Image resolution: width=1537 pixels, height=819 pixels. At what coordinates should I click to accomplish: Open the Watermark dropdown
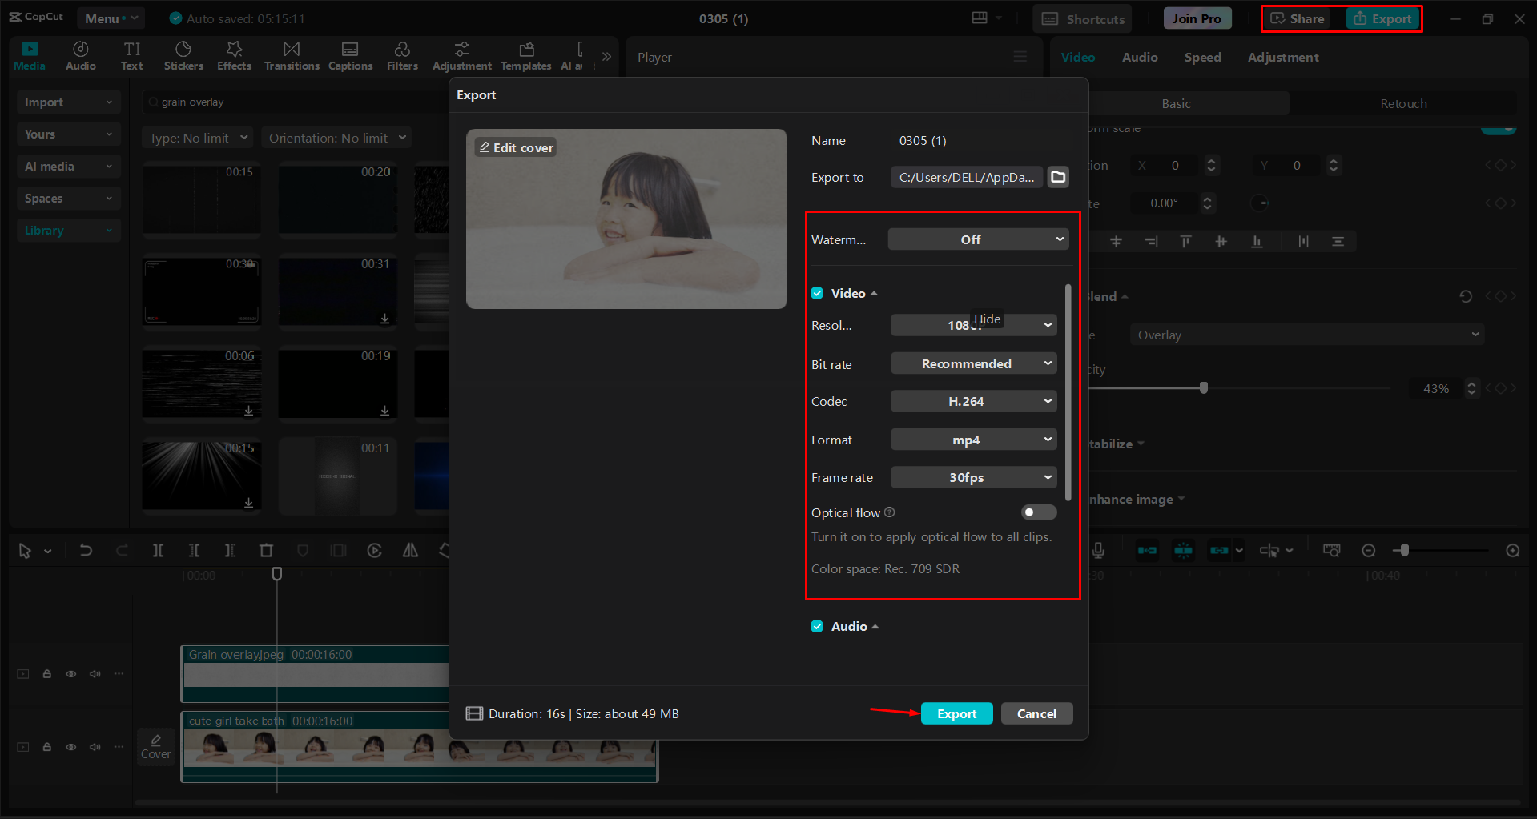[977, 239]
